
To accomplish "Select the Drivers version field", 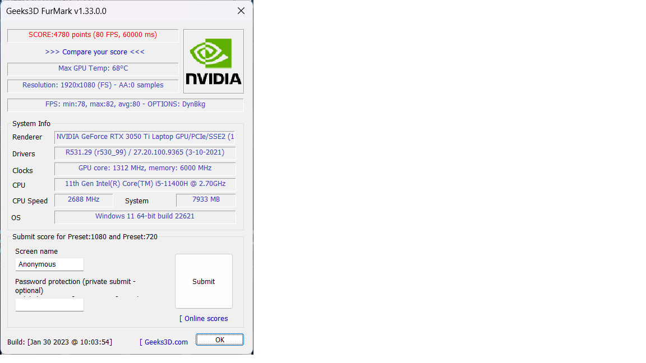I will pyautogui.click(x=145, y=153).
